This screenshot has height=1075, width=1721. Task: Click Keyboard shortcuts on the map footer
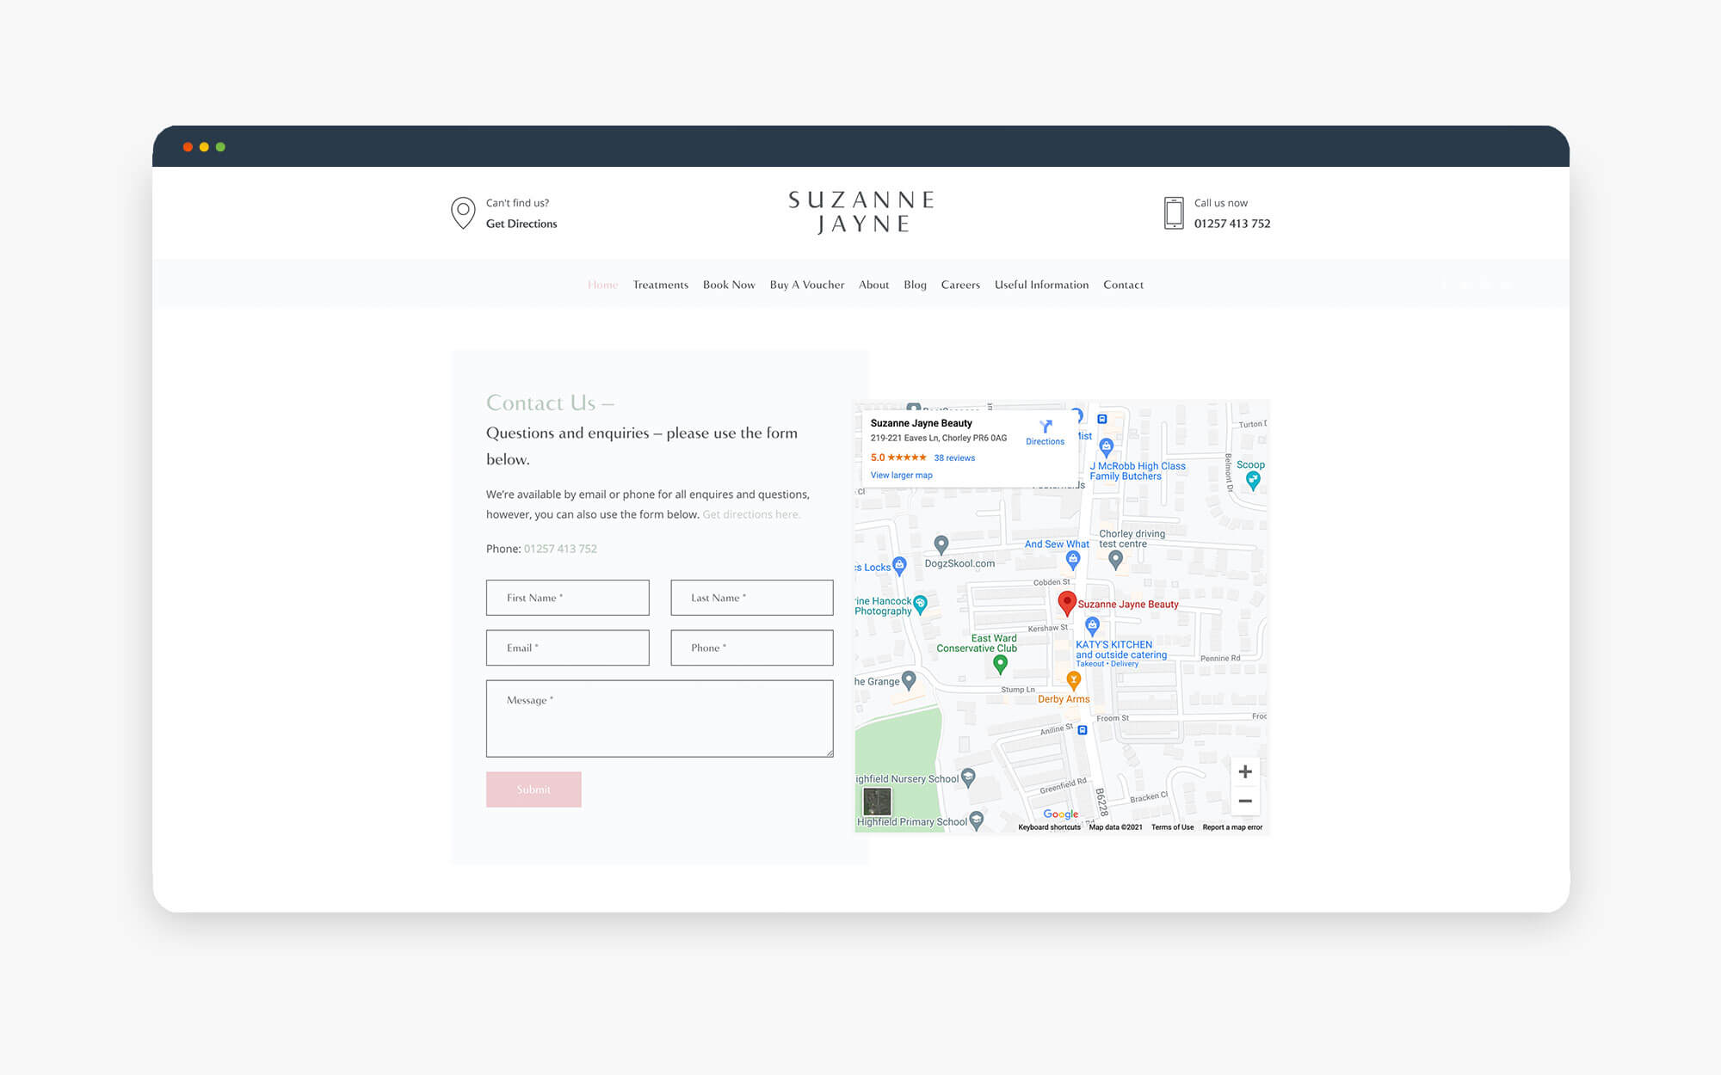pyautogui.click(x=1049, y=827)
